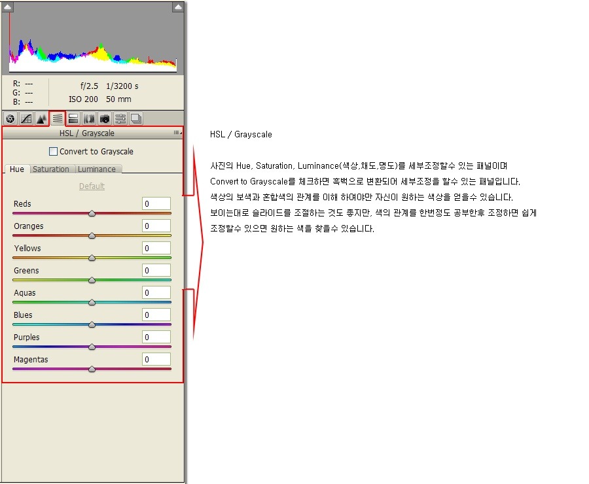Open the Presets sliders icon
This screenshot has width=589, height=484.
click(120, 118)
